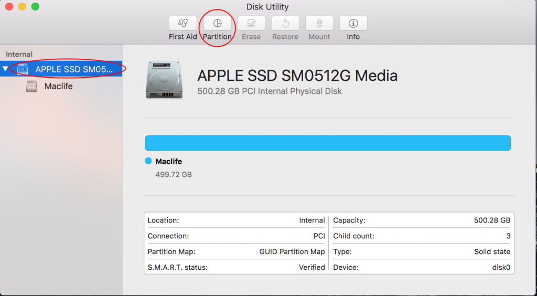Click the Location: label

164,220
